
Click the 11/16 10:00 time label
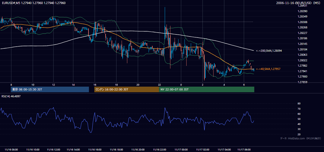coord(32,150)
